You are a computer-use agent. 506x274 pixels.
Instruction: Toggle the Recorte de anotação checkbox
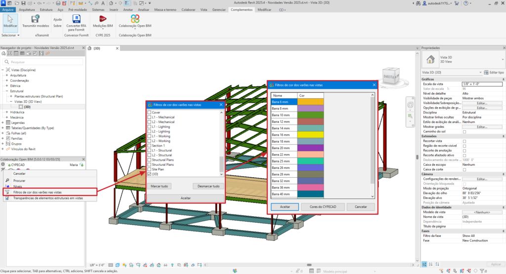[464, 151]
